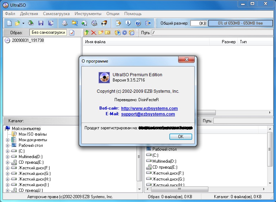Select Мои ISO файлы in the tree

pos(32,134)
